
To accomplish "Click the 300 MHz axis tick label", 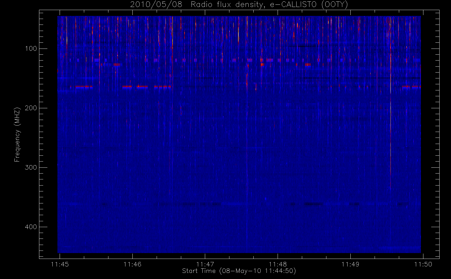I will (x=31, y=167).
